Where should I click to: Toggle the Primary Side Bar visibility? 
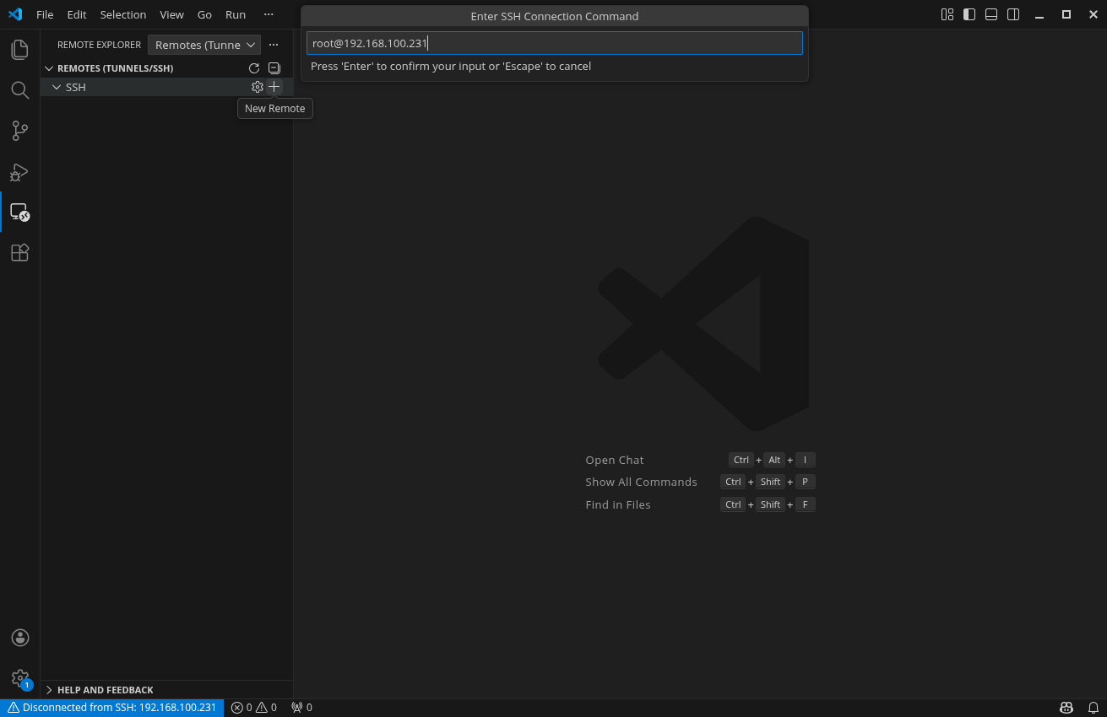tap(969, 14)
